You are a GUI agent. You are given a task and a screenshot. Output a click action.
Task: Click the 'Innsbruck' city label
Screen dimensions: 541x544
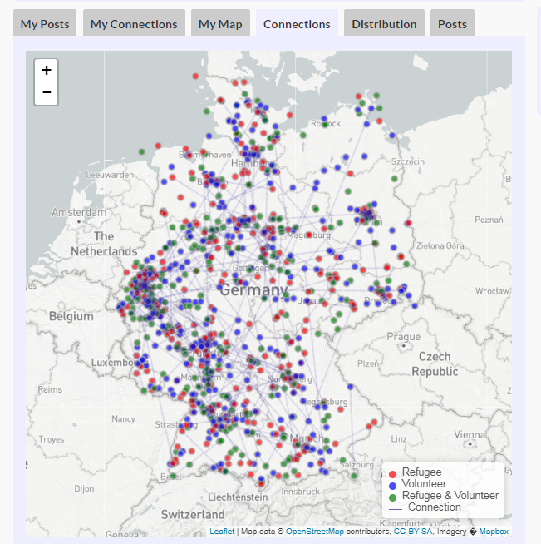click(300, 492)
